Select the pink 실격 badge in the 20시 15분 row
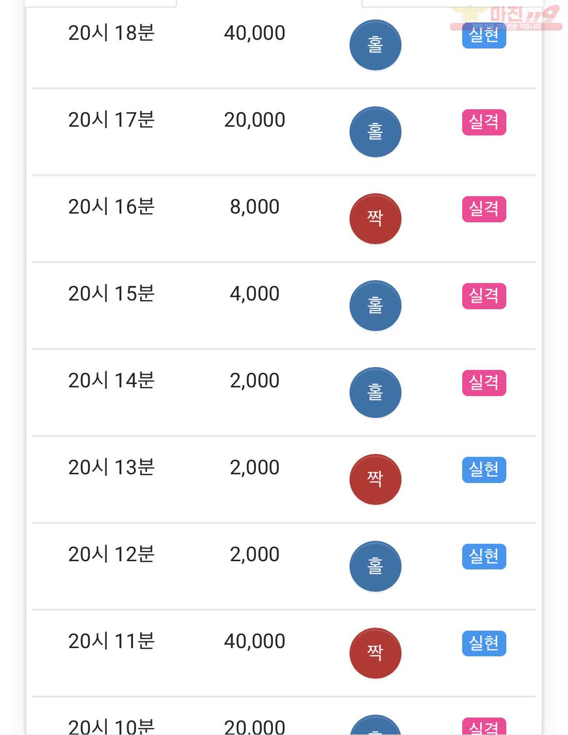Viewport: 568px width, 735px height. click(x=484, y=296)
